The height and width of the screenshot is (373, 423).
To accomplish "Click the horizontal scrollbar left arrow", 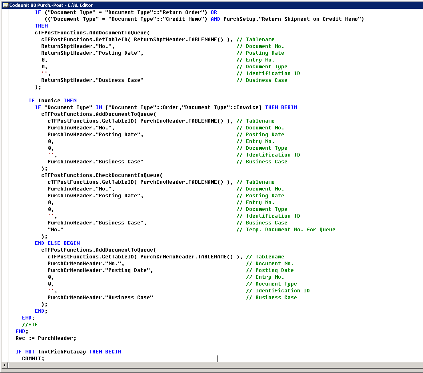I will (x=4, y=365).
